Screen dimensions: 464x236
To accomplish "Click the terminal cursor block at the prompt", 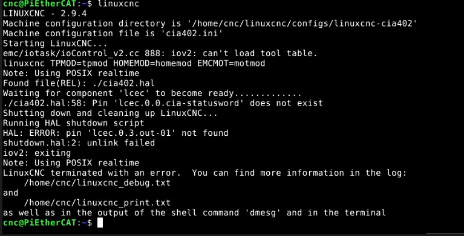I will [x=100, y=223].
